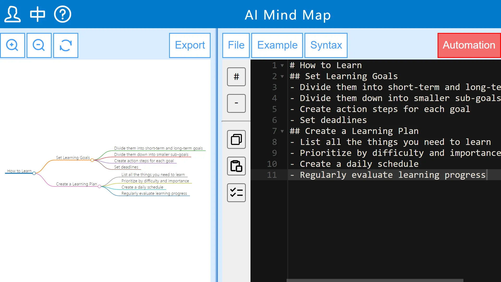This screenshot has height=282, width=501.
Task: Click the help question mark icon
Action: click(62, 14)
